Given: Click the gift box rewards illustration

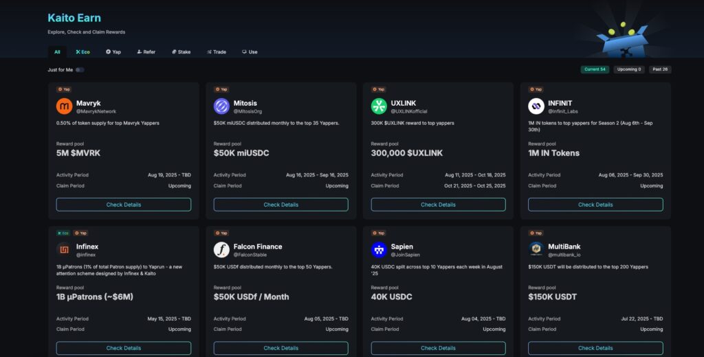Looking at the screenshot, I should [x=624, y=39].
